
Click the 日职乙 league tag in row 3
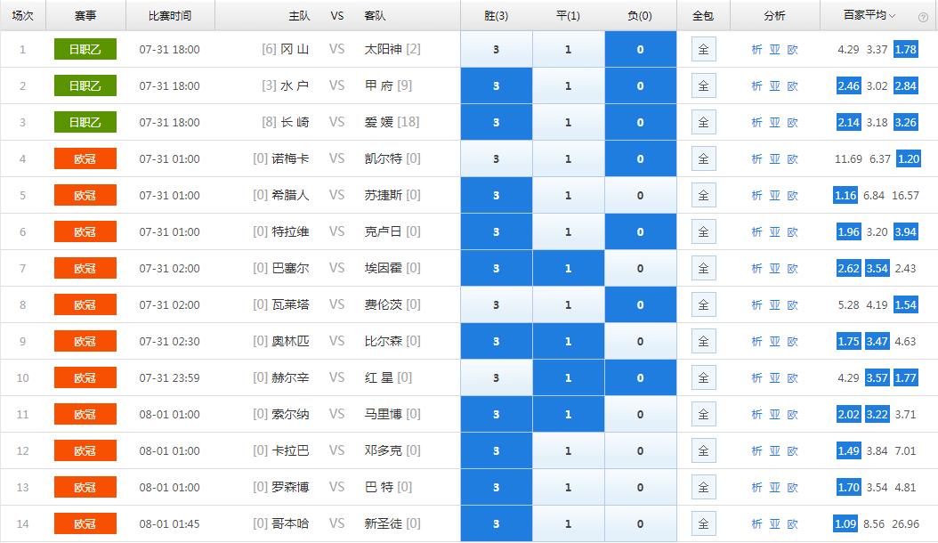pos(85,122)
